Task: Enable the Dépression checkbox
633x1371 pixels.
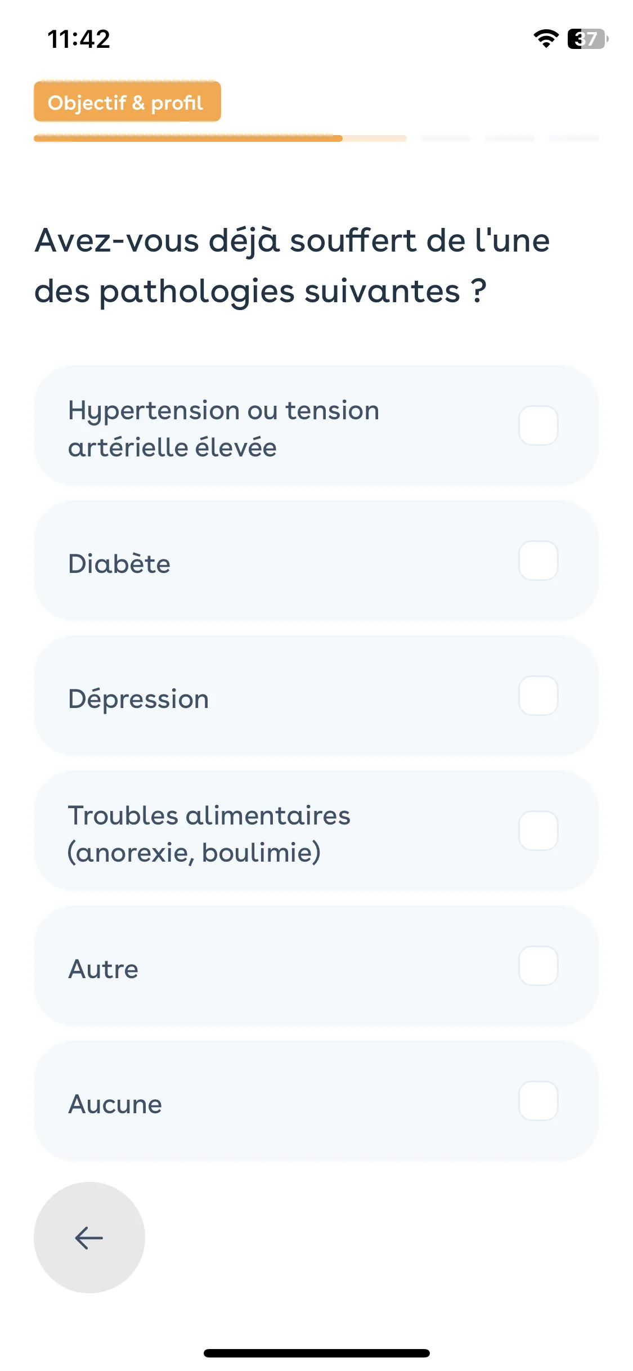Action: click(x=538, y=696)
